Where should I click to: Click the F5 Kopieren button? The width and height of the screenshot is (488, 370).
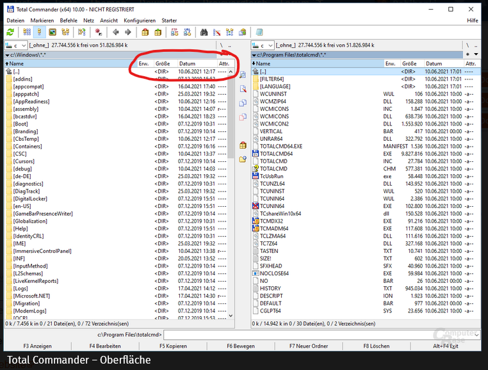point(173,346)
